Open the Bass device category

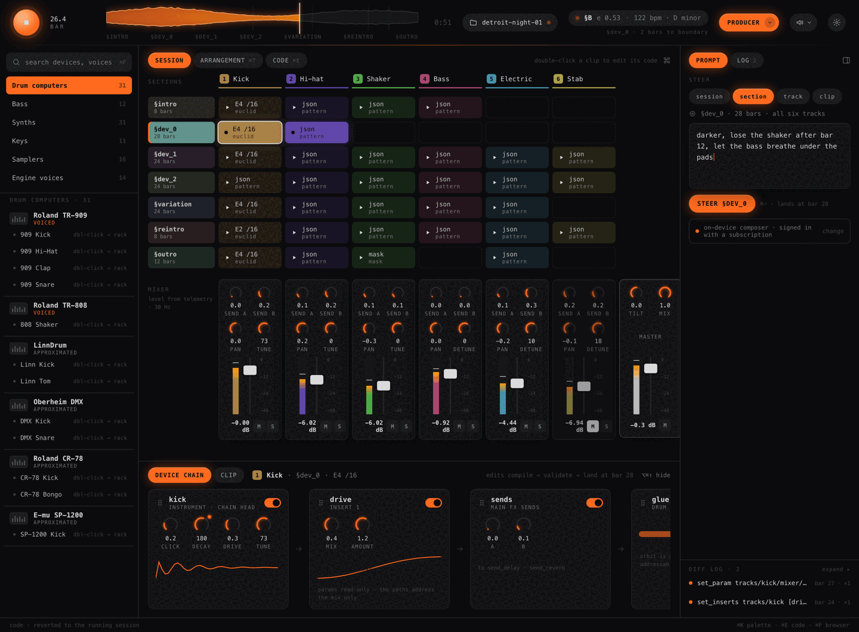pos(69,104)
